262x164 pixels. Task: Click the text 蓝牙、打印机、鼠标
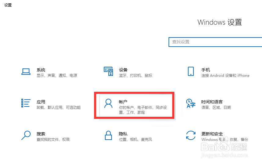pos(136,76)
